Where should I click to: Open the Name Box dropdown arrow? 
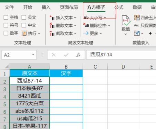pyautogui.click(x=33, y=54)
